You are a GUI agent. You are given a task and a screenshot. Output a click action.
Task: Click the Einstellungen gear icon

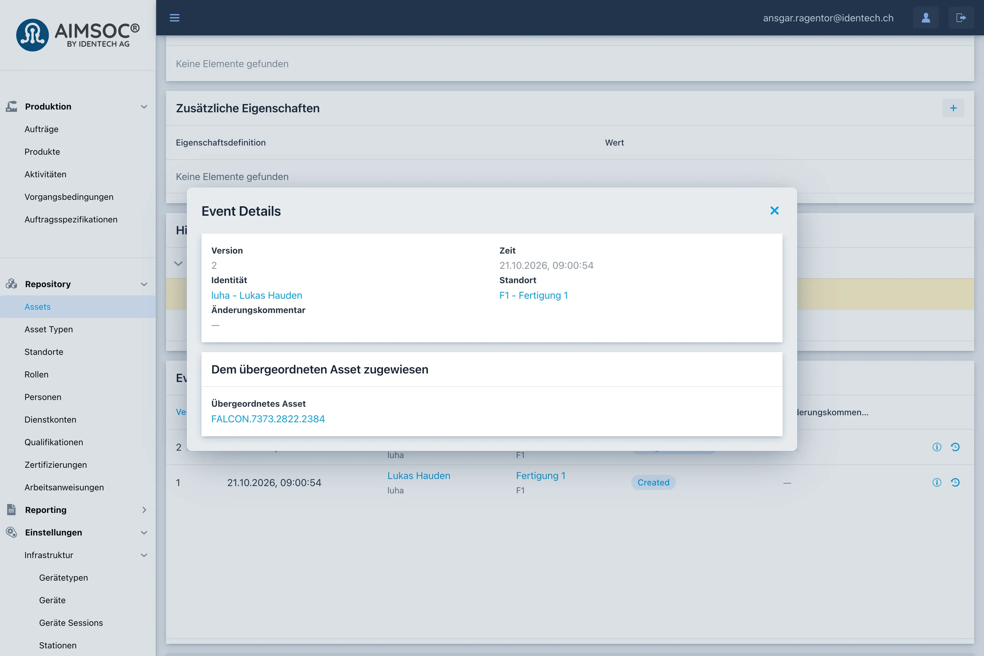click(x=12, y=532)
